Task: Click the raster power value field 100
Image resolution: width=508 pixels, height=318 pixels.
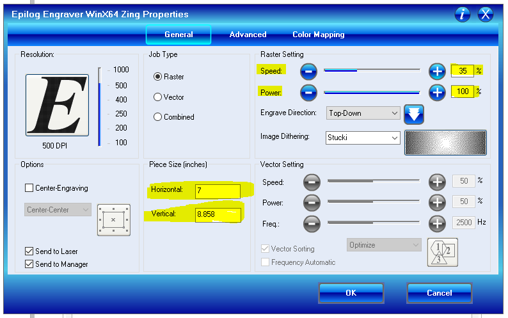Action: 463,91
